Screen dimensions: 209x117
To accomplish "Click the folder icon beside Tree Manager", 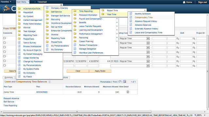I will click(19, 31).
